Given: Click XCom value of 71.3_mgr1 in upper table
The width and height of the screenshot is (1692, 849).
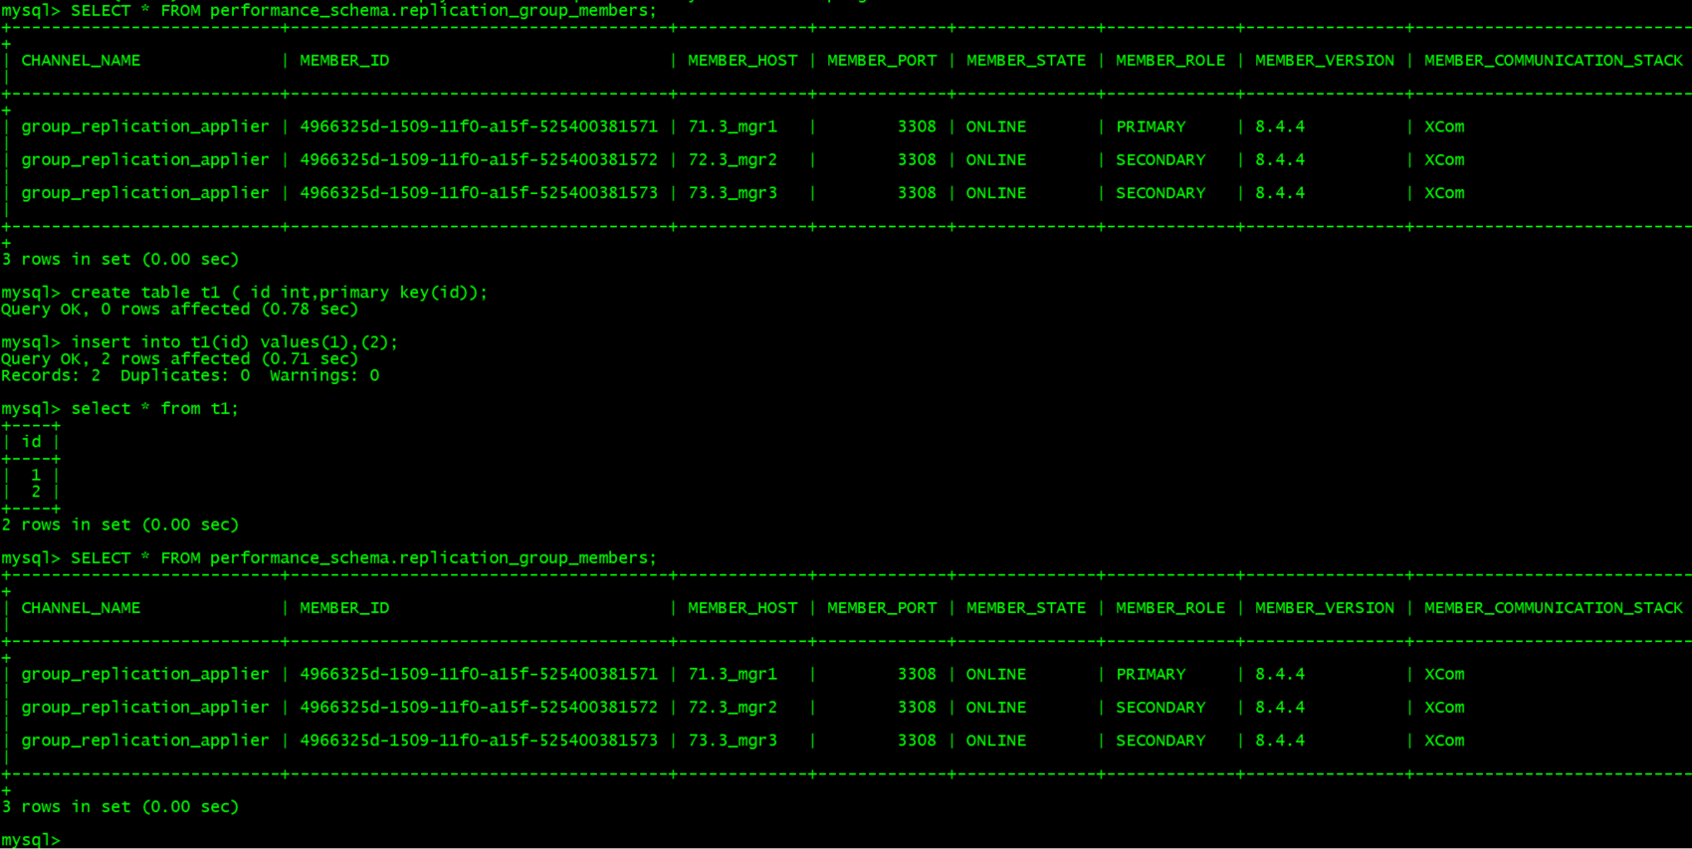Looking at the screenshot, I should tap(1444, 127).
